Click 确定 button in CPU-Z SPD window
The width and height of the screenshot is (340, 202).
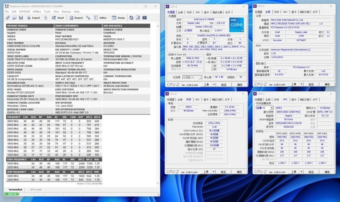(x=327, y=172)
